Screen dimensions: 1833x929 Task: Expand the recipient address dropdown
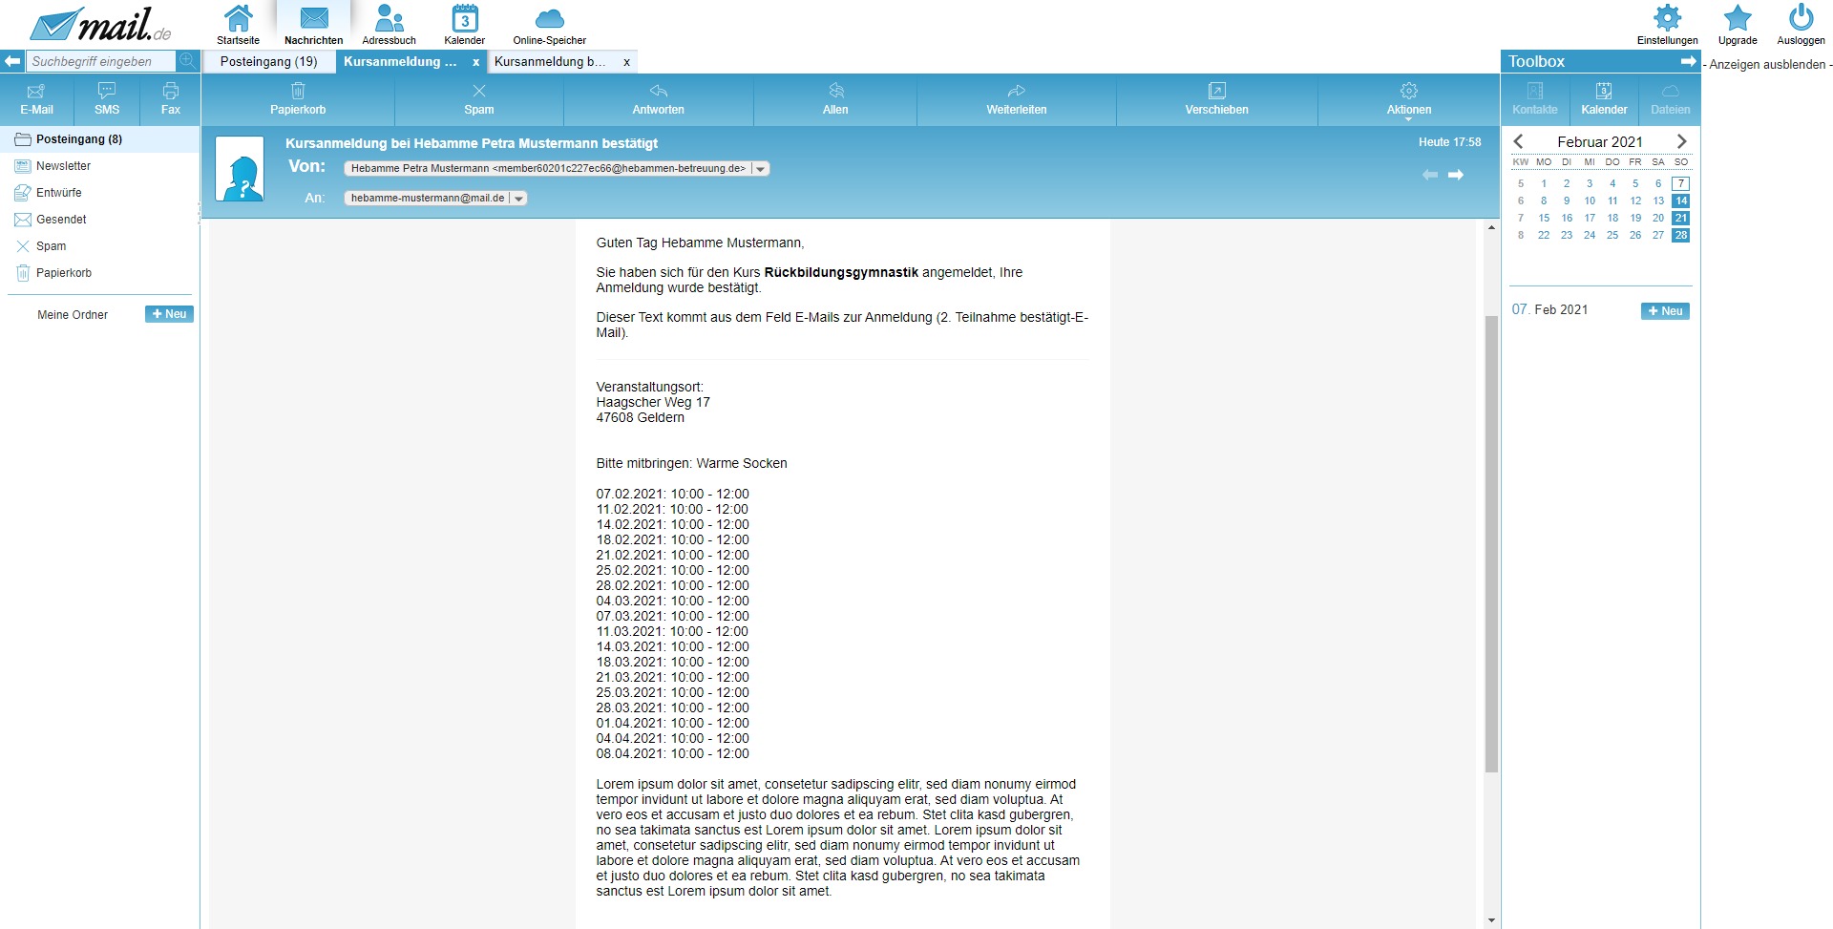coord(519,199)
